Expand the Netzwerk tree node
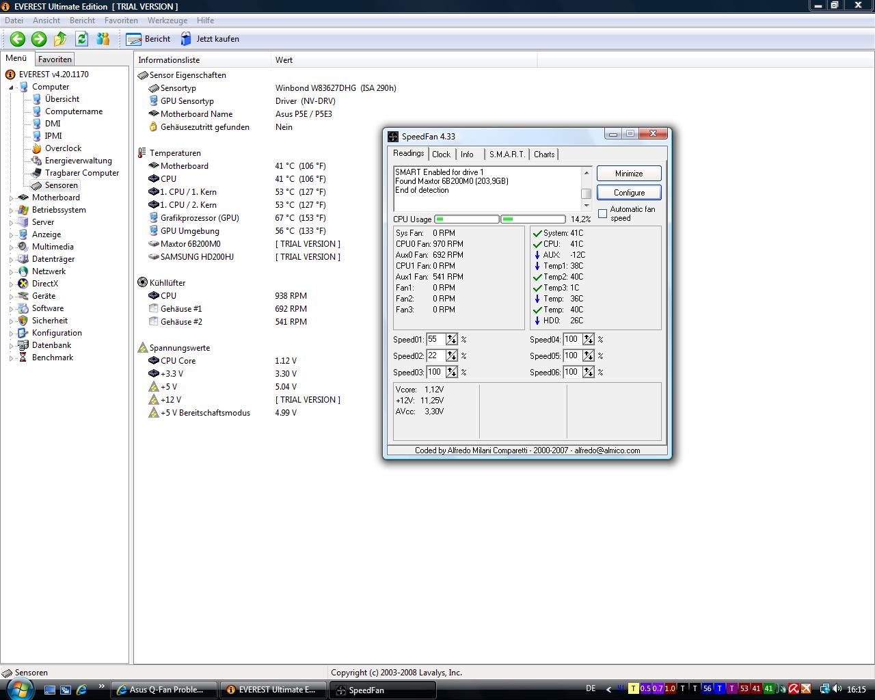 [11, 272]
